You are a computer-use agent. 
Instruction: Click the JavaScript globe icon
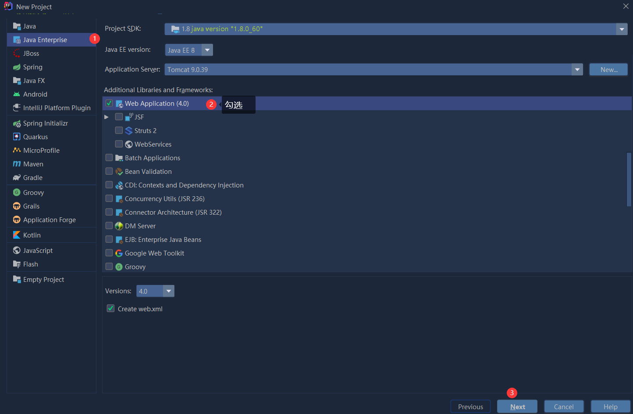[x=17, y=251]
